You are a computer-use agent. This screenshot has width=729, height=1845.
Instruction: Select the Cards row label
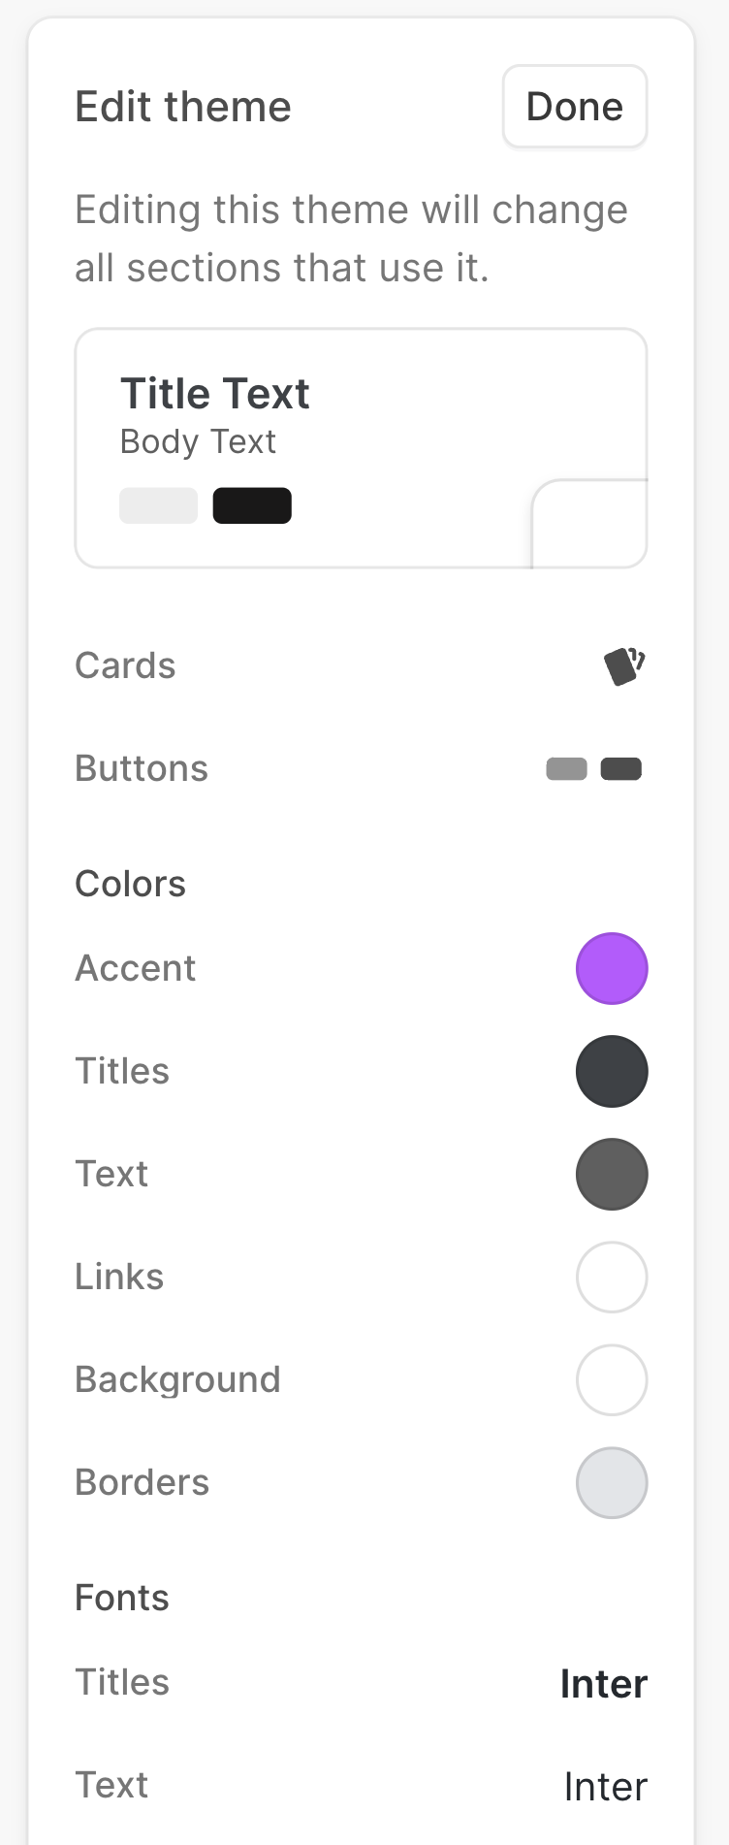click(x=125, y=666)
